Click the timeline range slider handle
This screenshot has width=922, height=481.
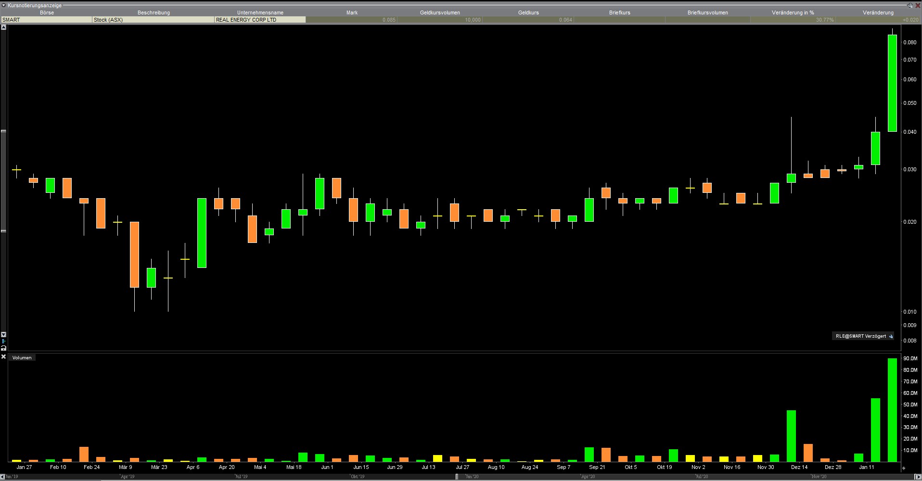pos(457,477)
